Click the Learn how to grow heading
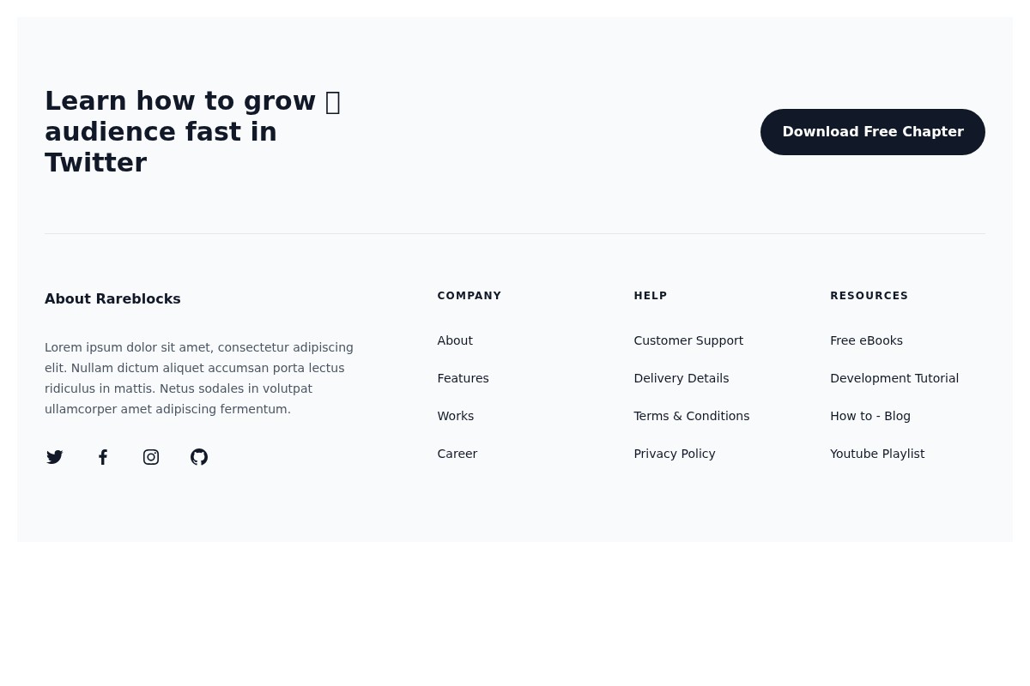This screenshot has width=1030, height=686. [193, 131]
